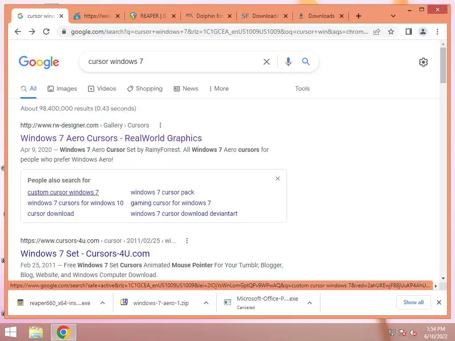455x341 pixels.
Task: Open the Chrome profile avatar
Action: pyautogui.click(x=423, y=32)
